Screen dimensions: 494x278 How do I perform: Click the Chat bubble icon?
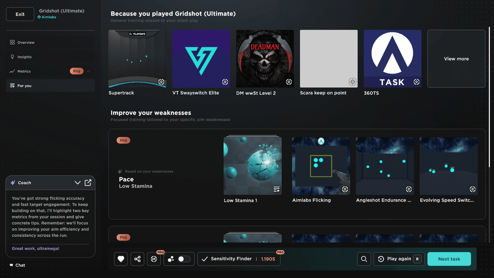pos(11,265)
